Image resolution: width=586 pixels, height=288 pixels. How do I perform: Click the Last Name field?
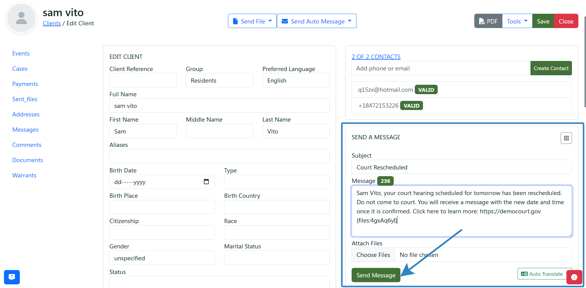[x=296, y=131]
